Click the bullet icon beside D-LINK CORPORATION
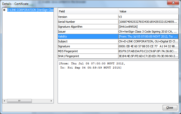 4,10
